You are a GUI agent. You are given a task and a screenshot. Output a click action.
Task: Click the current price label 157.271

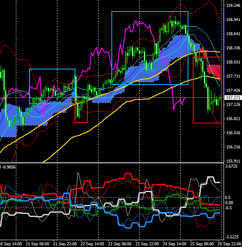[x=233, y=97]
